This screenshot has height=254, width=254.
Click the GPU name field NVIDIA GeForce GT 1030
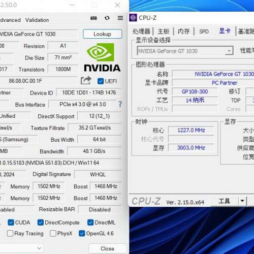coord(39,34)
